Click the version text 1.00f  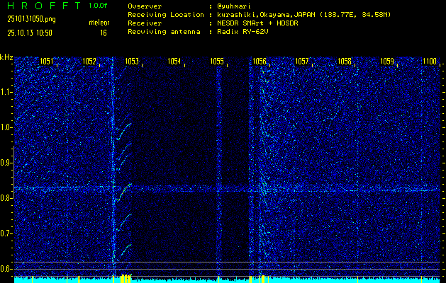tap(98, 6)
